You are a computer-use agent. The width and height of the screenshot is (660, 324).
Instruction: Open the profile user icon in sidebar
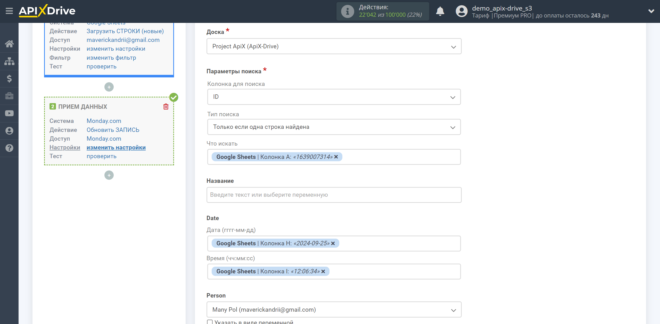[9, 131]
